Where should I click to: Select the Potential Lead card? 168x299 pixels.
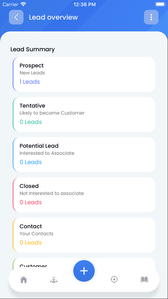pos(84,155)
